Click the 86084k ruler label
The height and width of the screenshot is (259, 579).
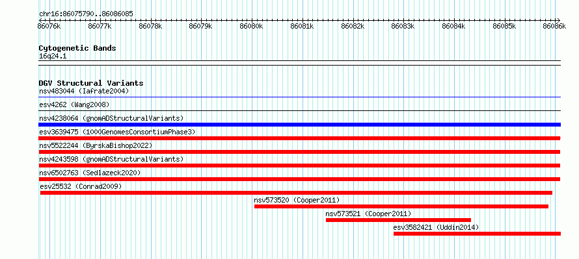453,26
